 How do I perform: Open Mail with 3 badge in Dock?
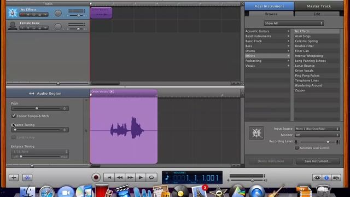click(x=199, y=191)
